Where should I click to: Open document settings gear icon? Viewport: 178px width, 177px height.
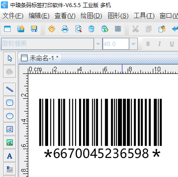52,29
